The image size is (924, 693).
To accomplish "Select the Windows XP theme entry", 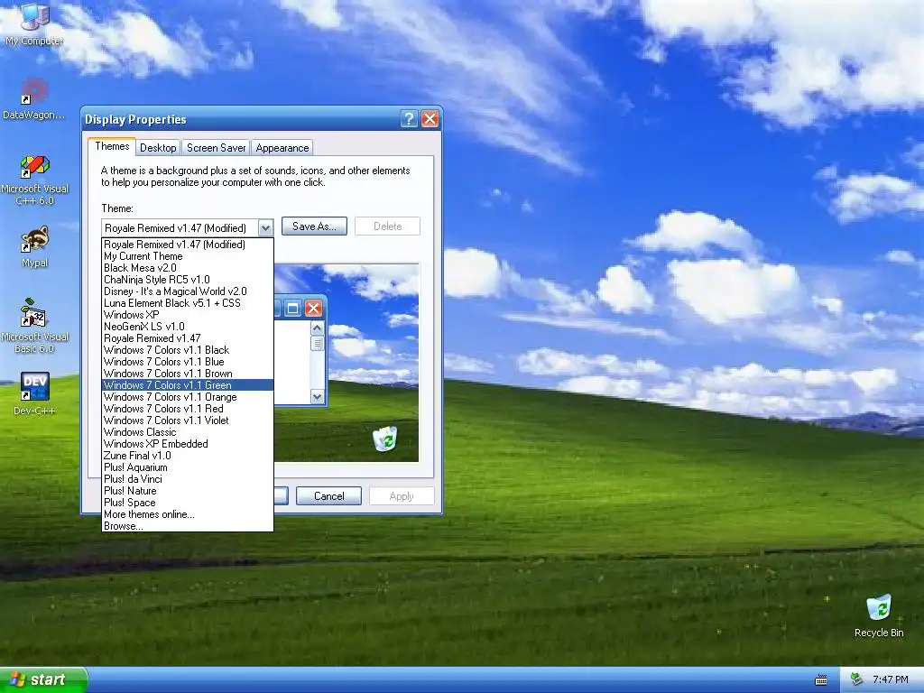I will click(188, 315).
